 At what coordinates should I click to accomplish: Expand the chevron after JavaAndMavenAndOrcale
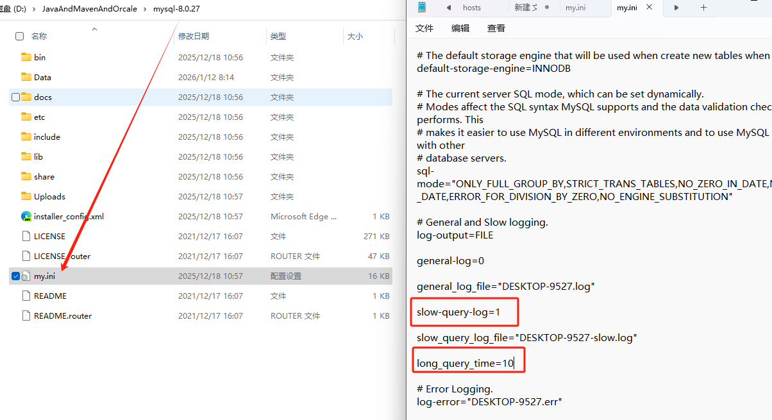click(145, 9)
